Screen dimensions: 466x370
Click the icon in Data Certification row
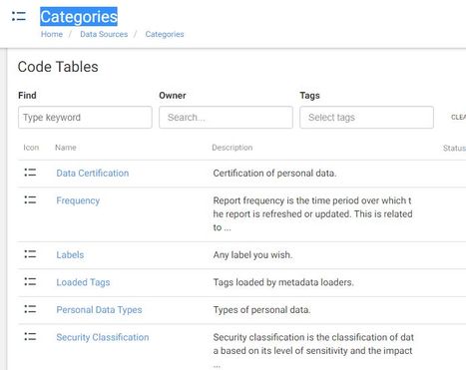(x=30, y=173)
